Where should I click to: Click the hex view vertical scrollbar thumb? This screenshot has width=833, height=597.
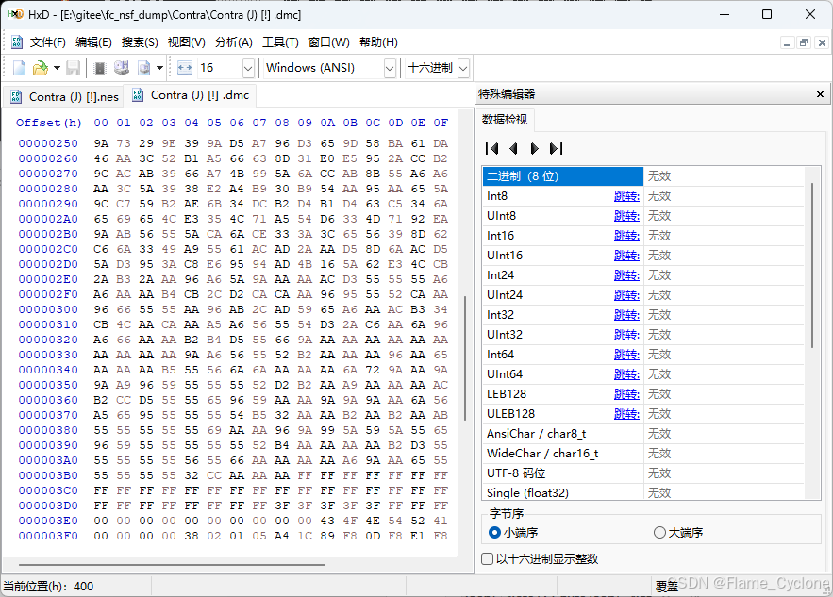[x=465, y=358]
